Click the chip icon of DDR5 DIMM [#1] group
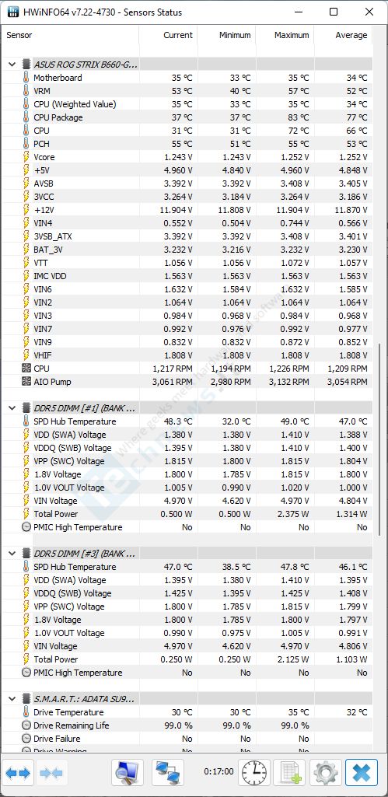This screenshot has width=388, height=797. click(x=26, y=407)
